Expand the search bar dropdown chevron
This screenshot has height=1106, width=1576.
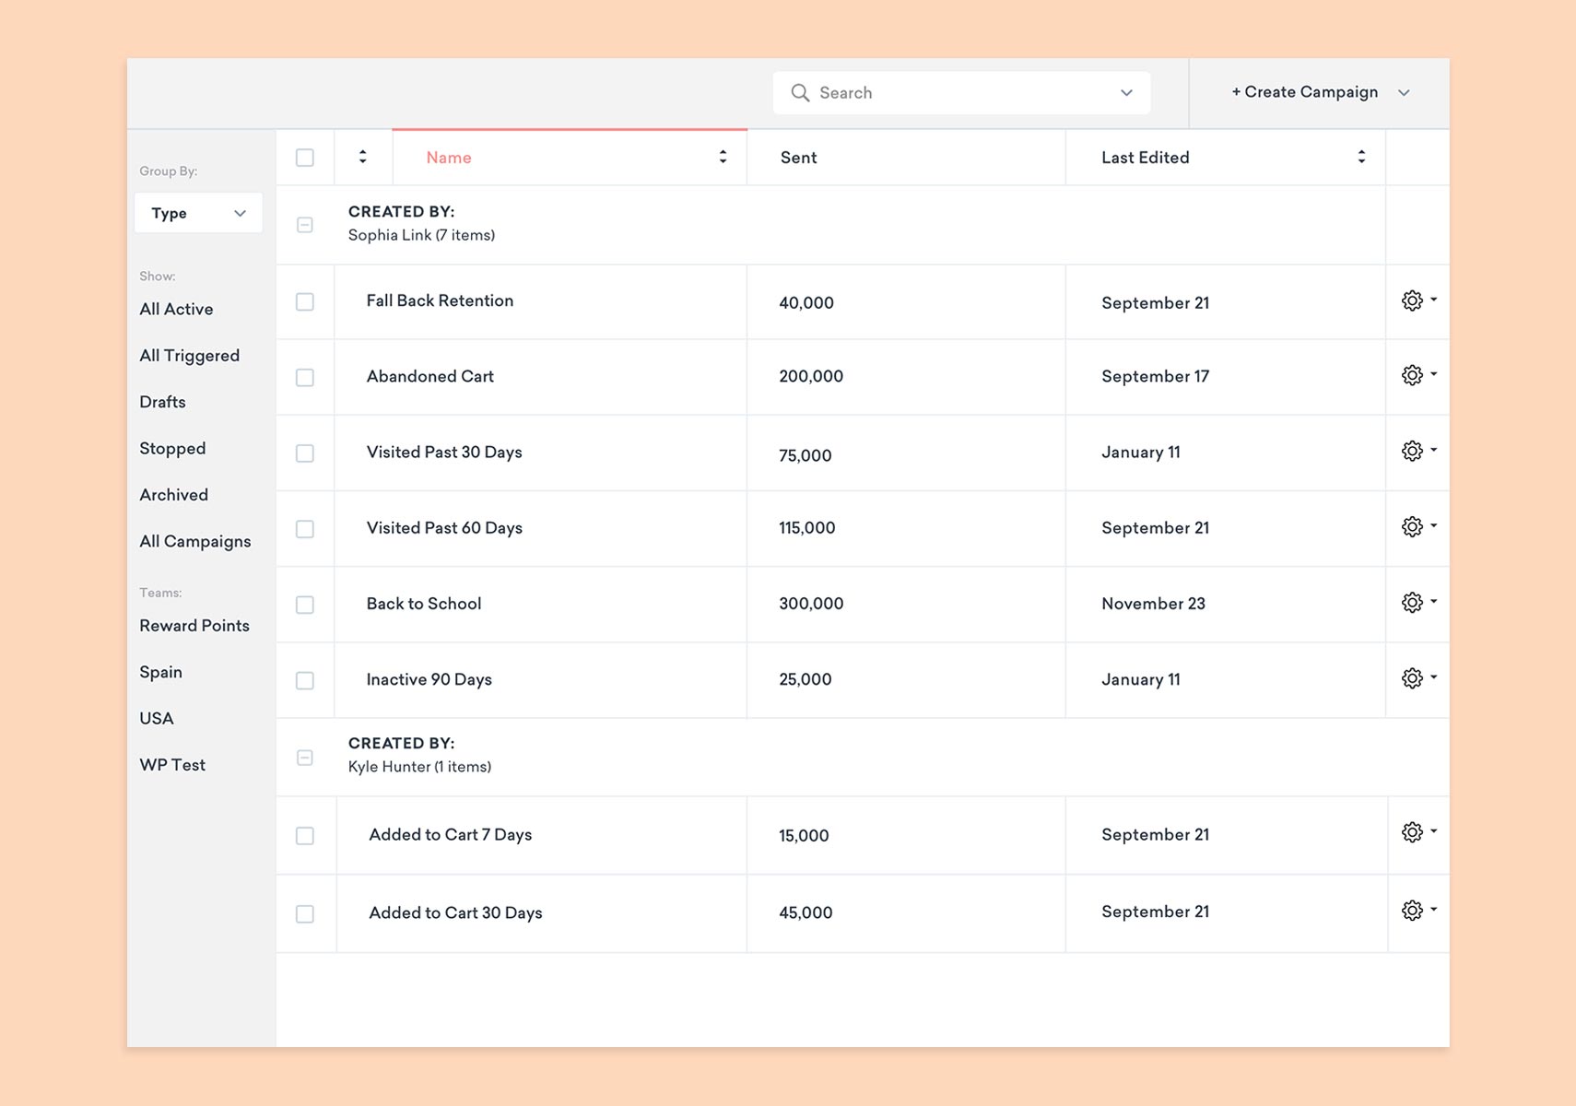(x=1126, y=93)
